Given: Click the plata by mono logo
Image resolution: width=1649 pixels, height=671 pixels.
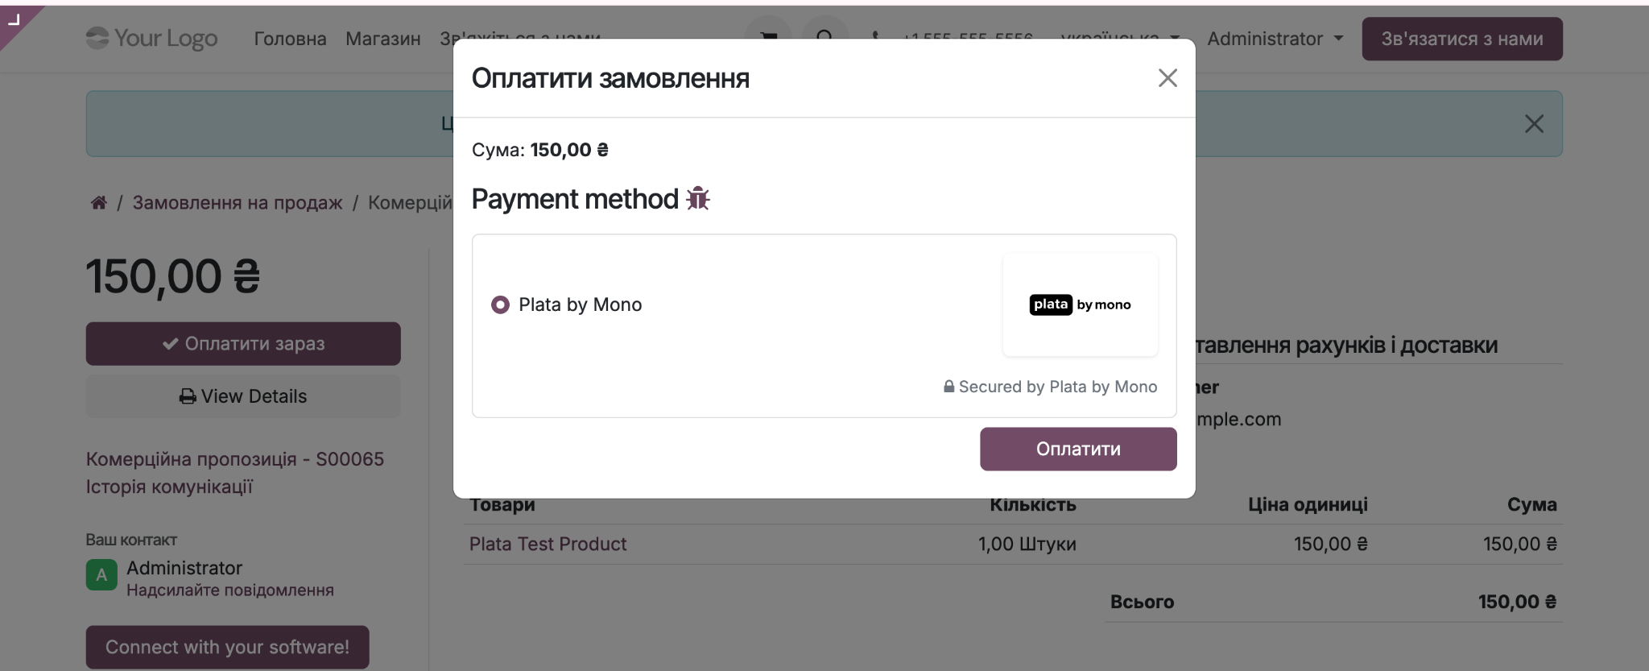Looking at the screenshot, I should point(1080,304).
